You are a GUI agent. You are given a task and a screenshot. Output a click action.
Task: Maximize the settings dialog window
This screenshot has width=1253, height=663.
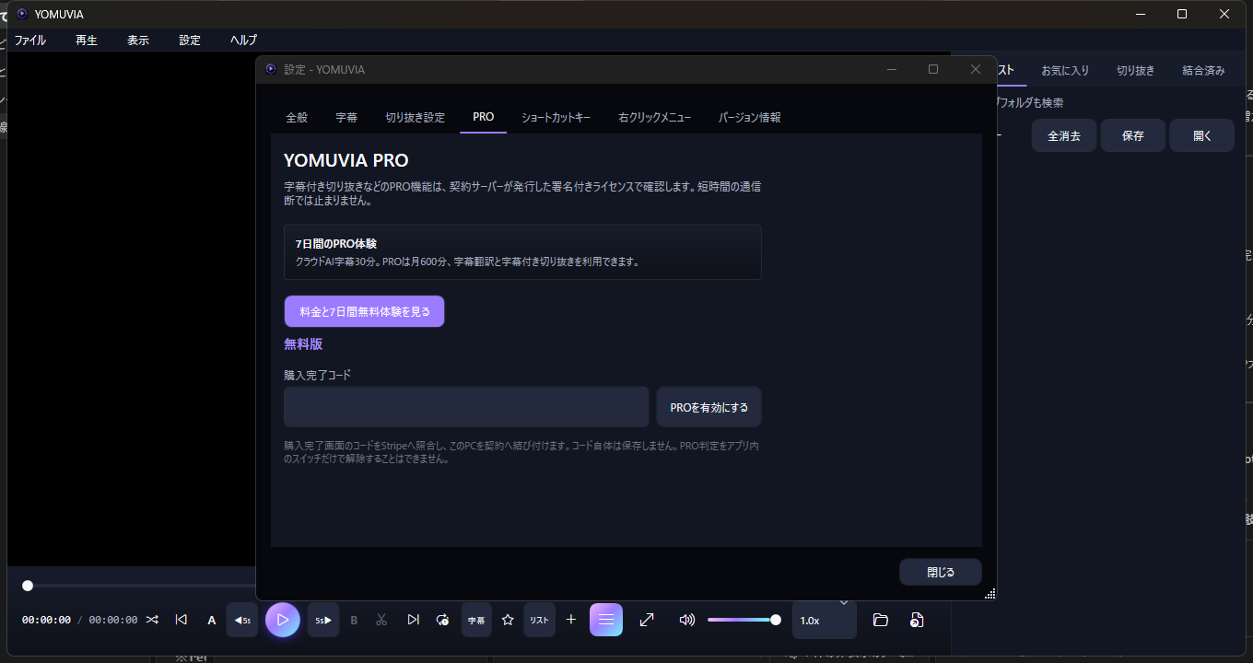click(933, 69)
